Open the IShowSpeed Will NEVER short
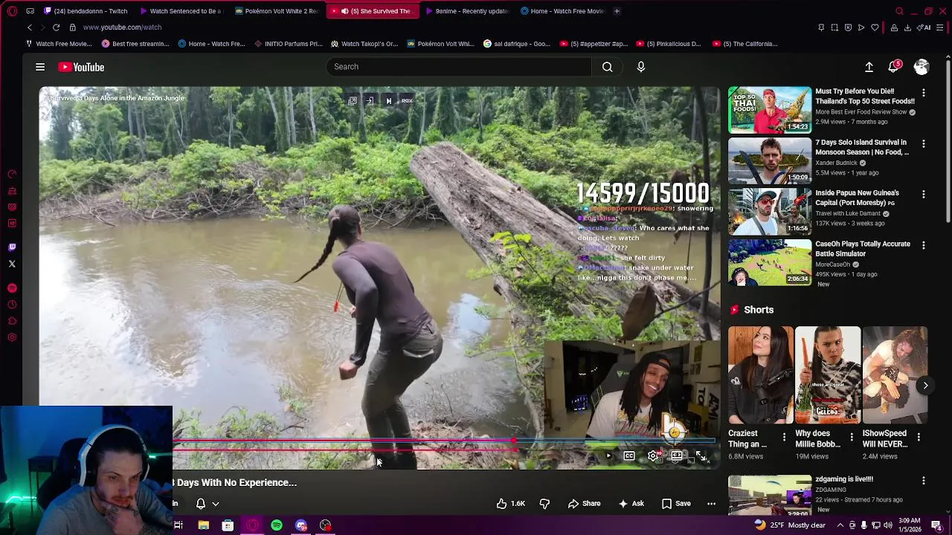 pyautogui.click(x=895, y=374)
